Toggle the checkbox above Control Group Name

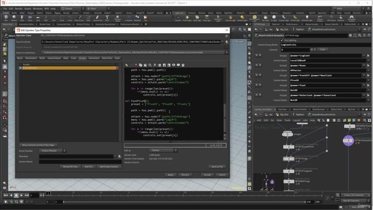click(282, 40)
